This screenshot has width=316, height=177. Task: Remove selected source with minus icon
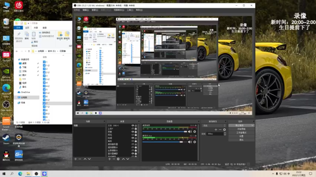(114, 159)
